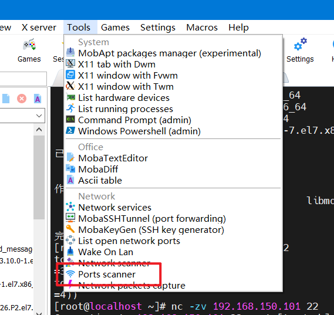Click the sidebar vertical scrollbar thumb
The image size is (334, 315).
pos(39,177)
